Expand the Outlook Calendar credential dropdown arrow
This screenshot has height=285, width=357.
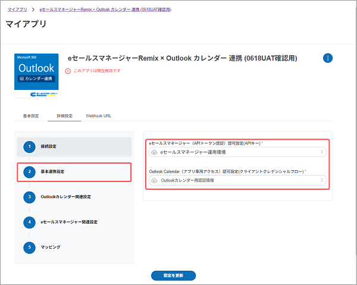coord(322,180)
